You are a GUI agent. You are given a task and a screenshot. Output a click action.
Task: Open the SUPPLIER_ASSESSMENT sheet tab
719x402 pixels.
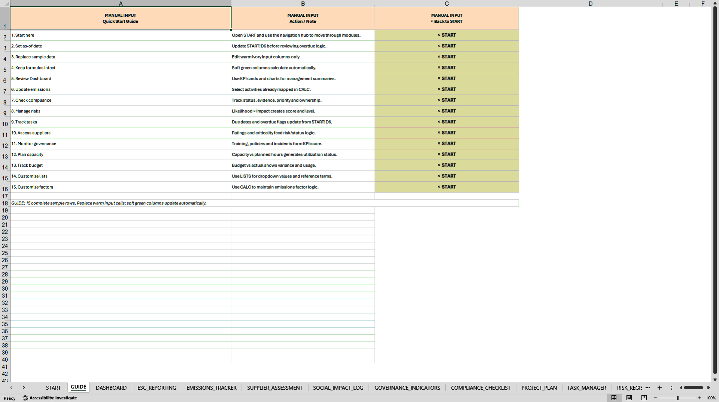275,388
